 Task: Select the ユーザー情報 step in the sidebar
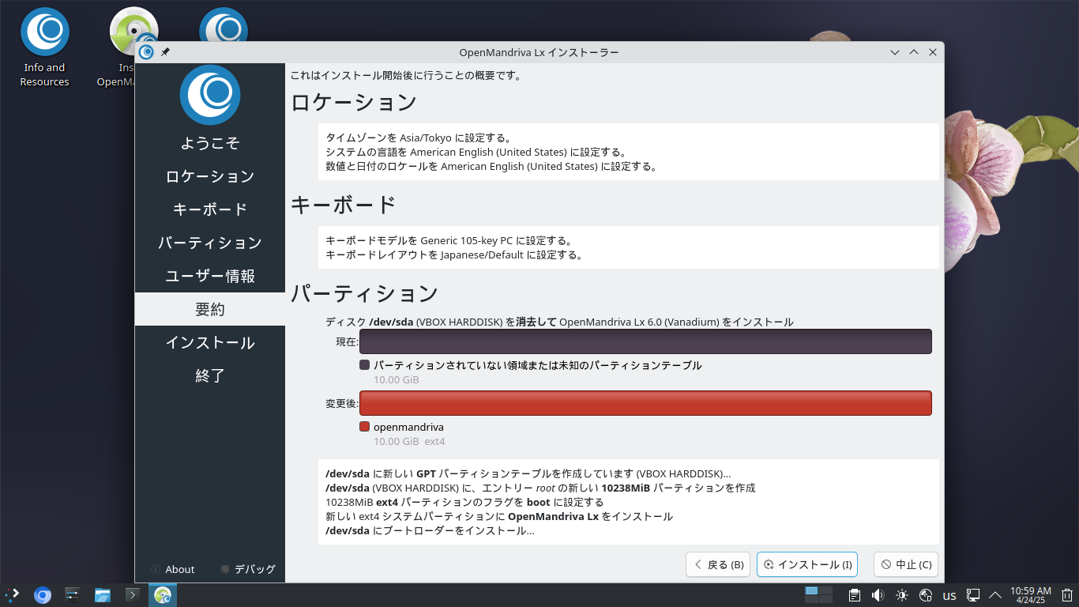(210, 276)
